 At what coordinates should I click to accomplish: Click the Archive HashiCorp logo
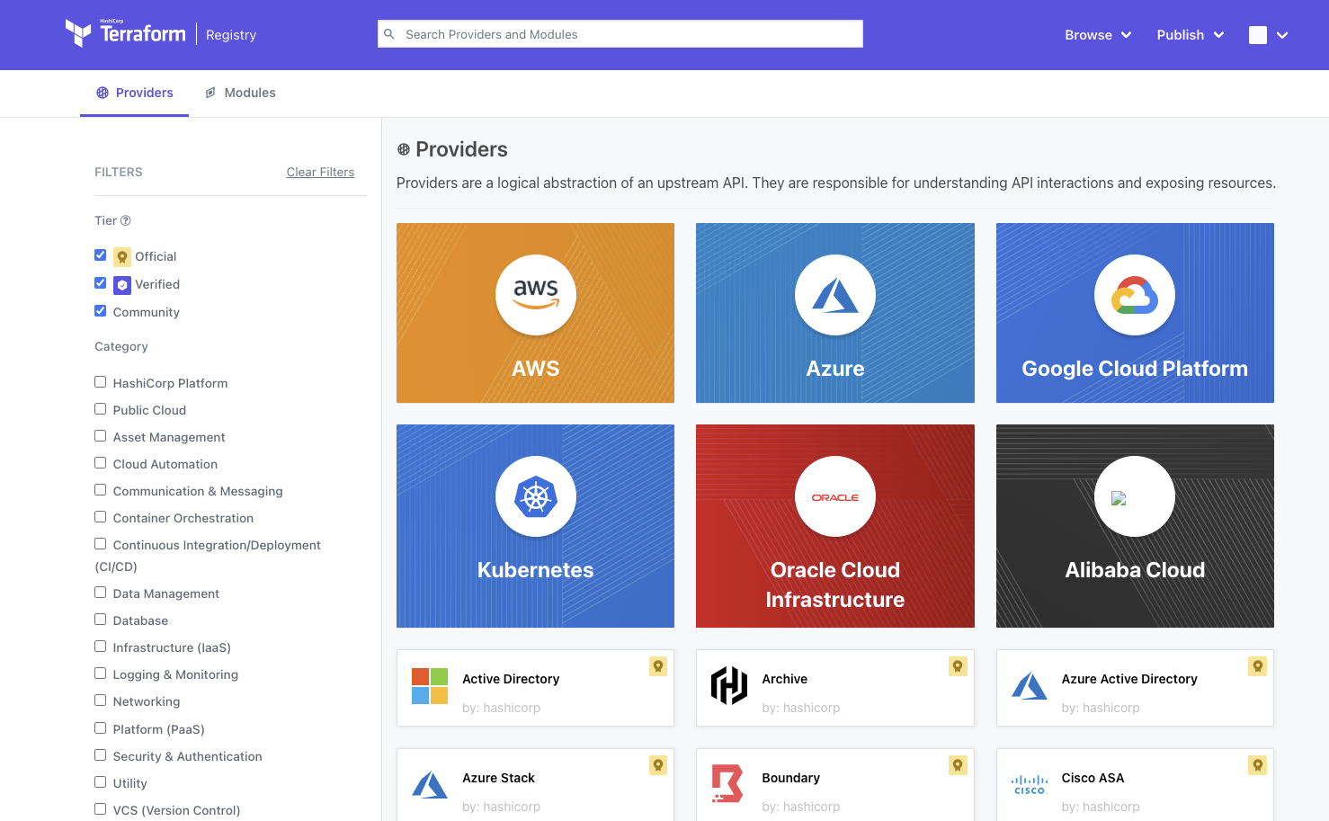coord(729,686)
